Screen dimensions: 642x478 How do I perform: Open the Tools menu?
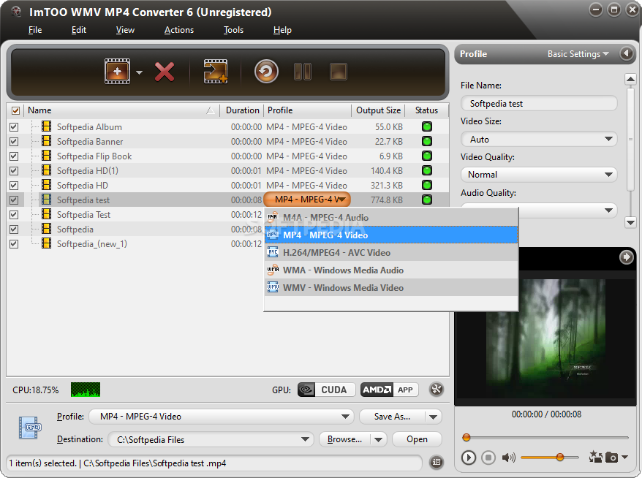click(x=233, y=30)
